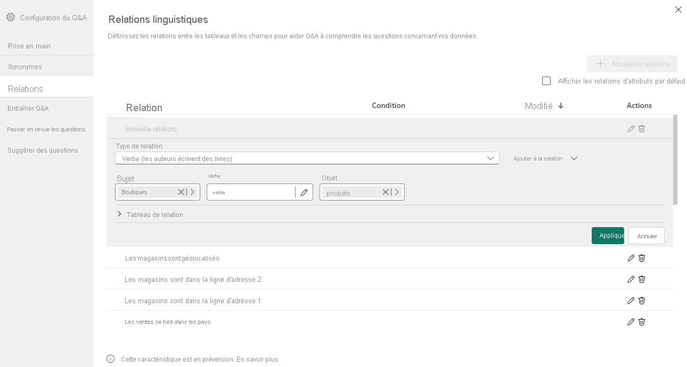Delete 'ligne d'adresse 2' relation
This screenshot has width=687, height=367.
(642, 279)
